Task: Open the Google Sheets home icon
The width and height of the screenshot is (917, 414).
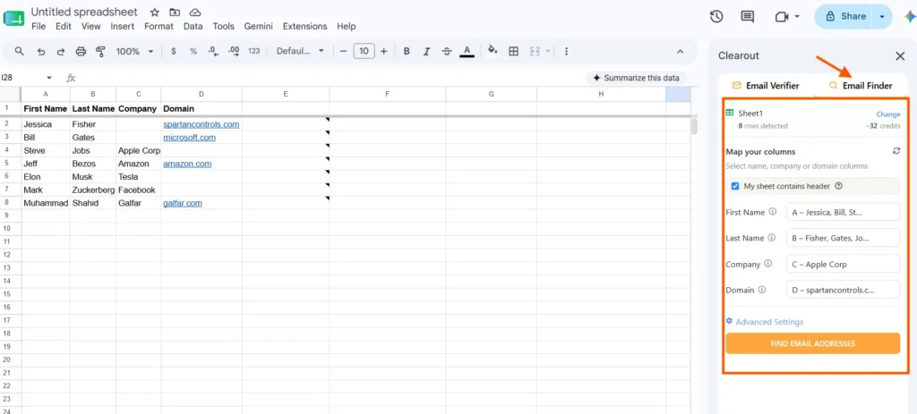Action: click(x=14, y=18)
